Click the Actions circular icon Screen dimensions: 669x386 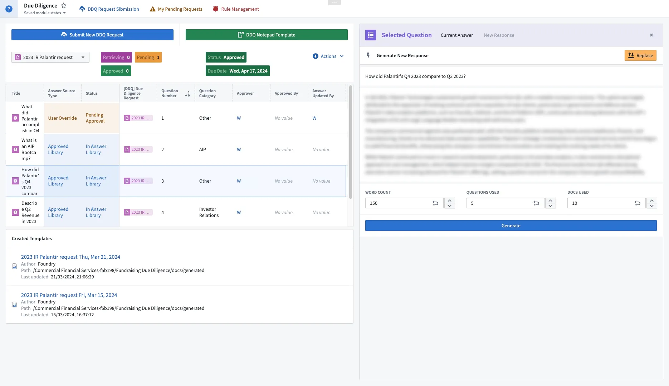coord(316,56)
